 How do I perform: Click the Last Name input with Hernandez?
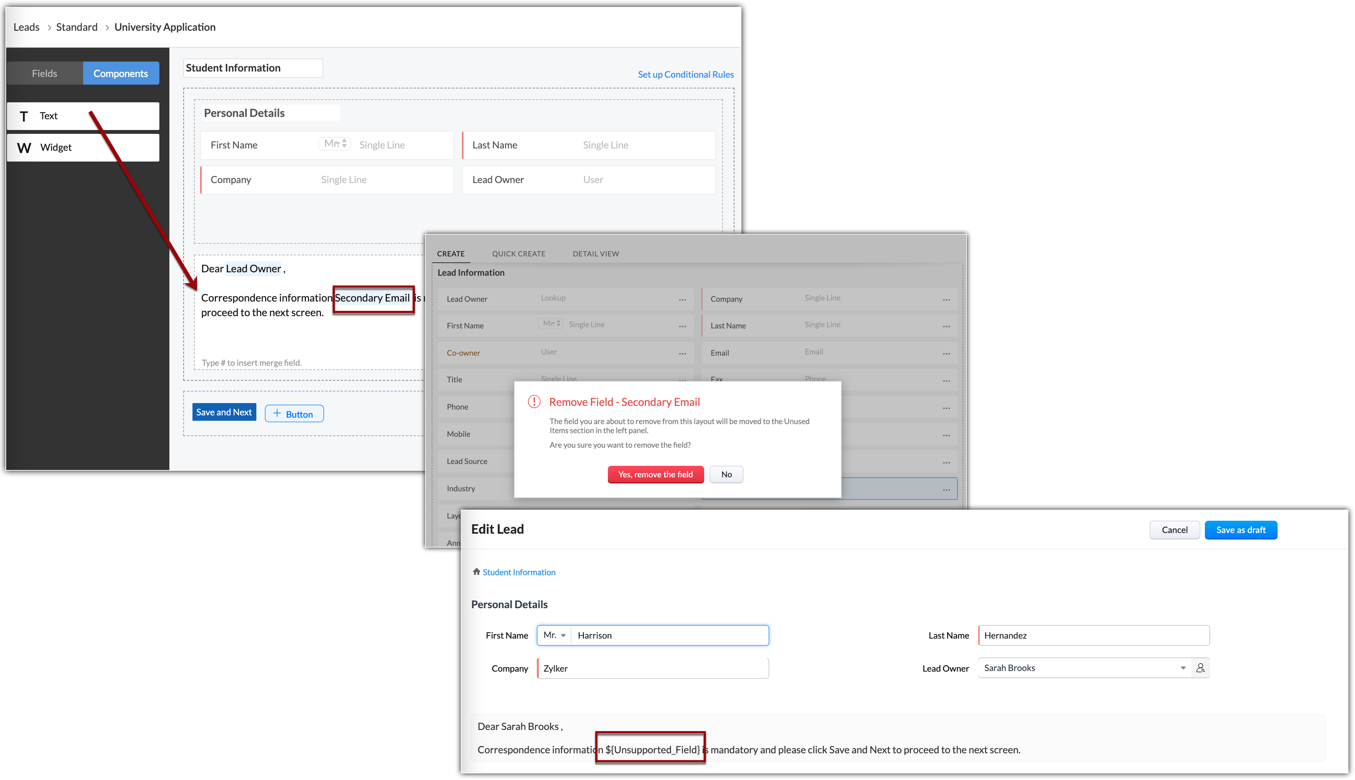1094,635
